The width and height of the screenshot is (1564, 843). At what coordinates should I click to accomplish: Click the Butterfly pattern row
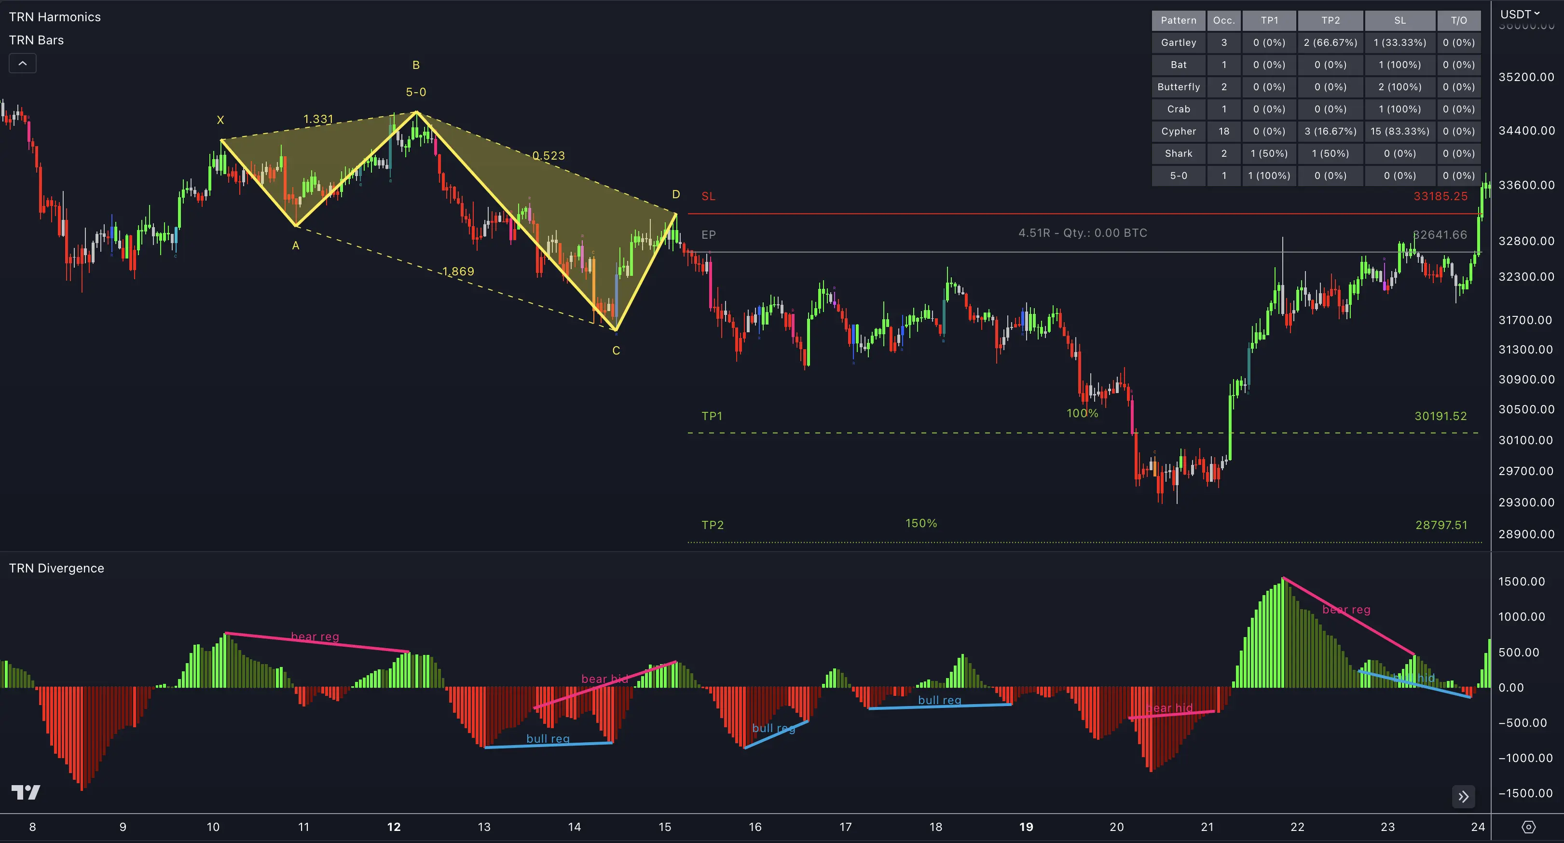click(x=1178, y=87)
